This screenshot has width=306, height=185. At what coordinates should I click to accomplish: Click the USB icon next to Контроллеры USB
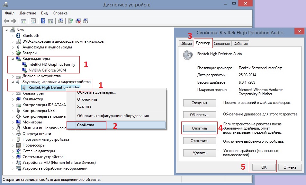pos(18,111)
